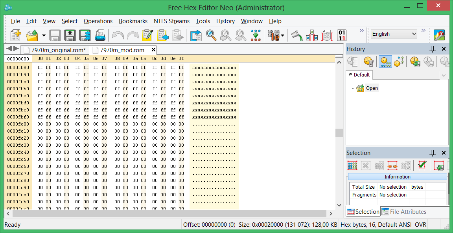
Task: Create a new file with toolbar icon
Action: pyautogui.click(x=15, y=35)
